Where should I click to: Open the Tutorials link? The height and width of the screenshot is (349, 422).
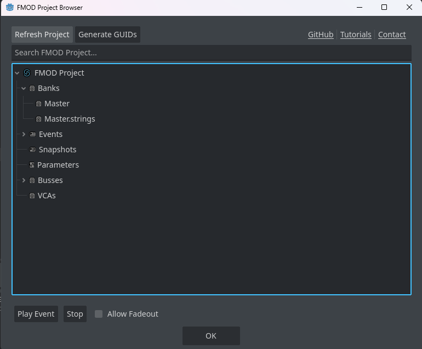(356, 35)
